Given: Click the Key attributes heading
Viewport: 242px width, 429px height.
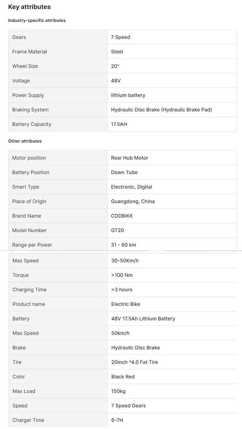Looking at the screenshot, I should coord(29,7).
